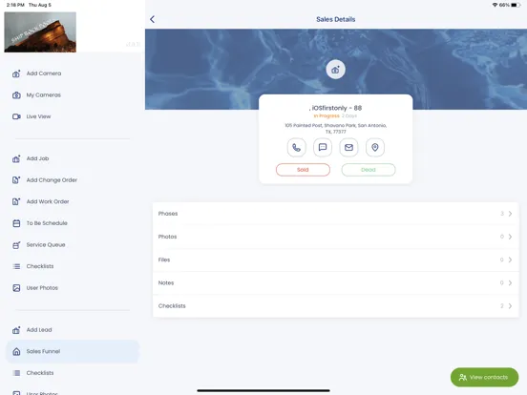Click the Service Queue icon
The width and height of the screenshot is (527, 395).
pos(16,245)
